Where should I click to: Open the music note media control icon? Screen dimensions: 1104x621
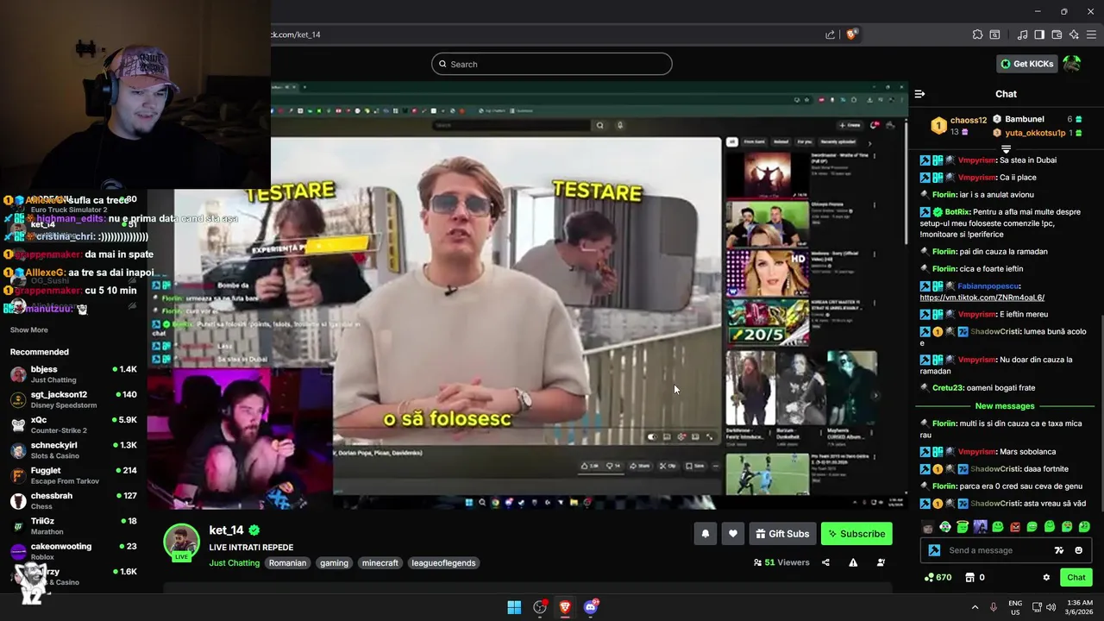click(x=1022, y=34)
